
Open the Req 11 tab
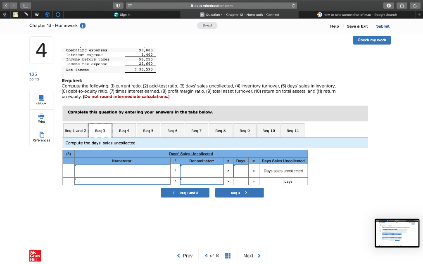292,130
